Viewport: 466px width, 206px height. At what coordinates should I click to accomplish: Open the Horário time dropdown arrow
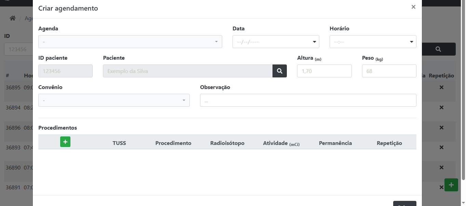pos(411,42)
